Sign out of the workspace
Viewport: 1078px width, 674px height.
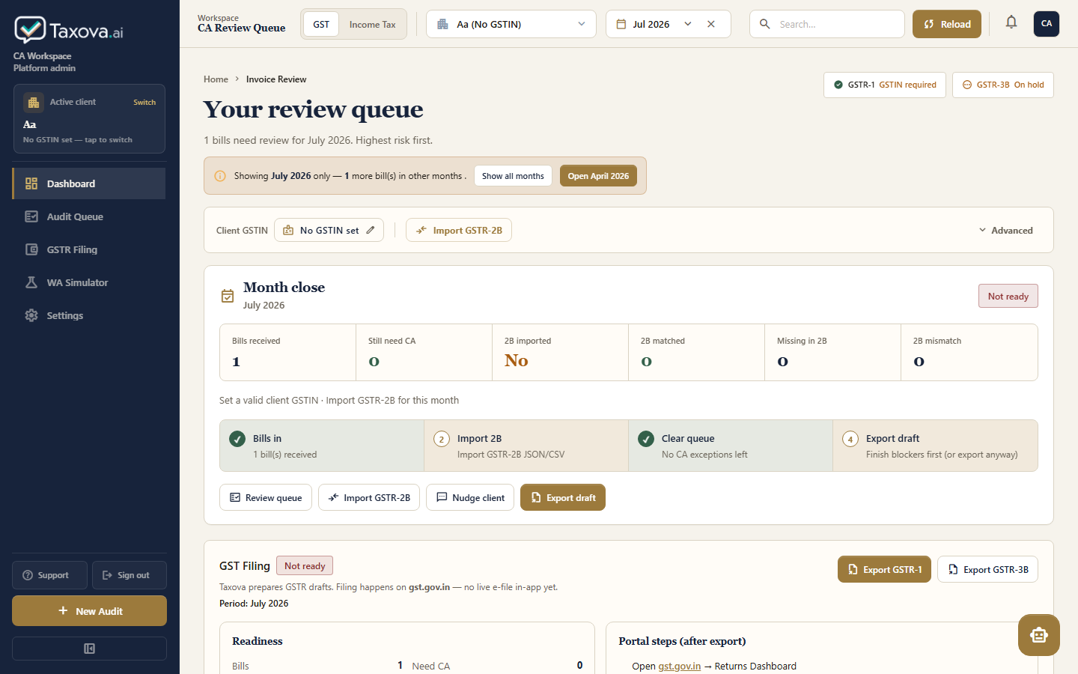coord(130,575)
